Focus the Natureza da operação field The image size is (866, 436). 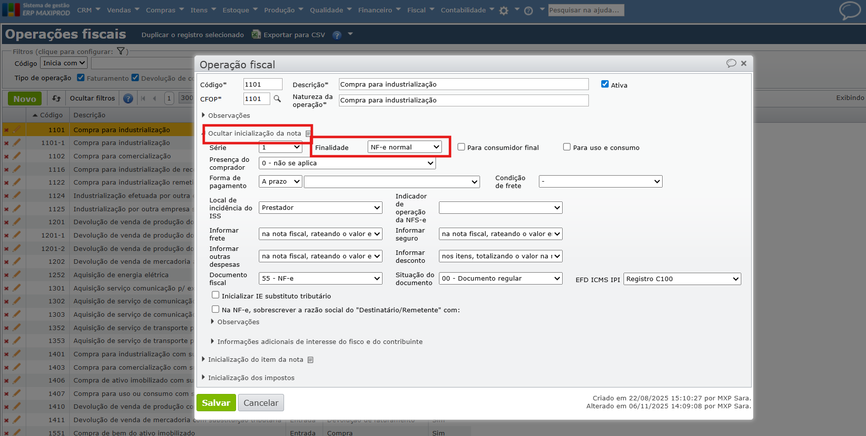464,100
